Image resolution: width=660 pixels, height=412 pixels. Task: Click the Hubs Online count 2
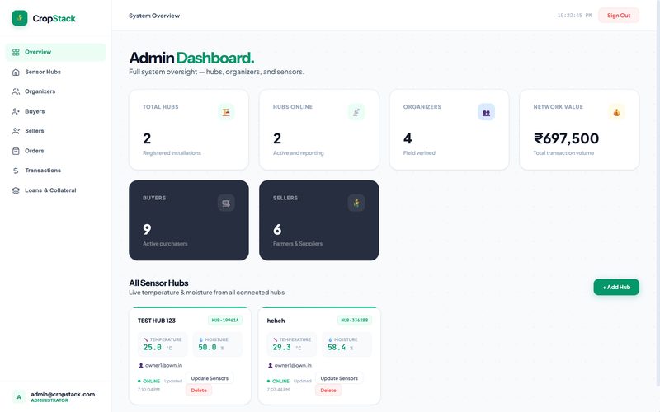(x=277, y=138)
